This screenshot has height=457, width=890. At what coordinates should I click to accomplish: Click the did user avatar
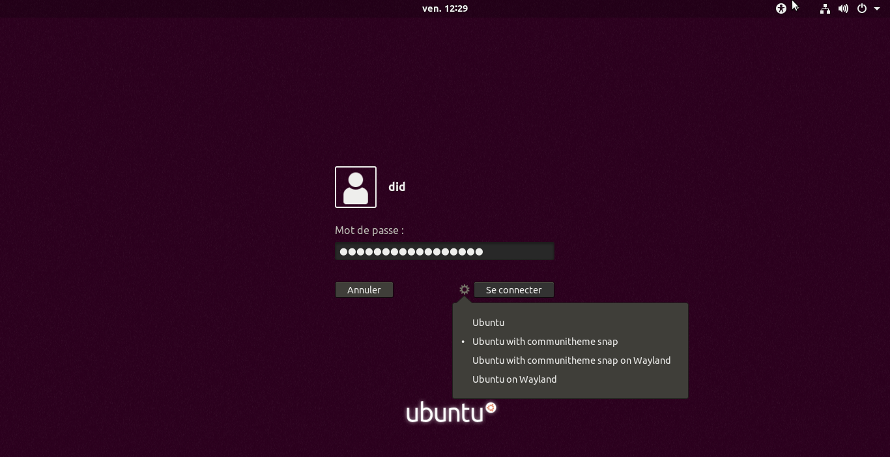coord(356,187)
